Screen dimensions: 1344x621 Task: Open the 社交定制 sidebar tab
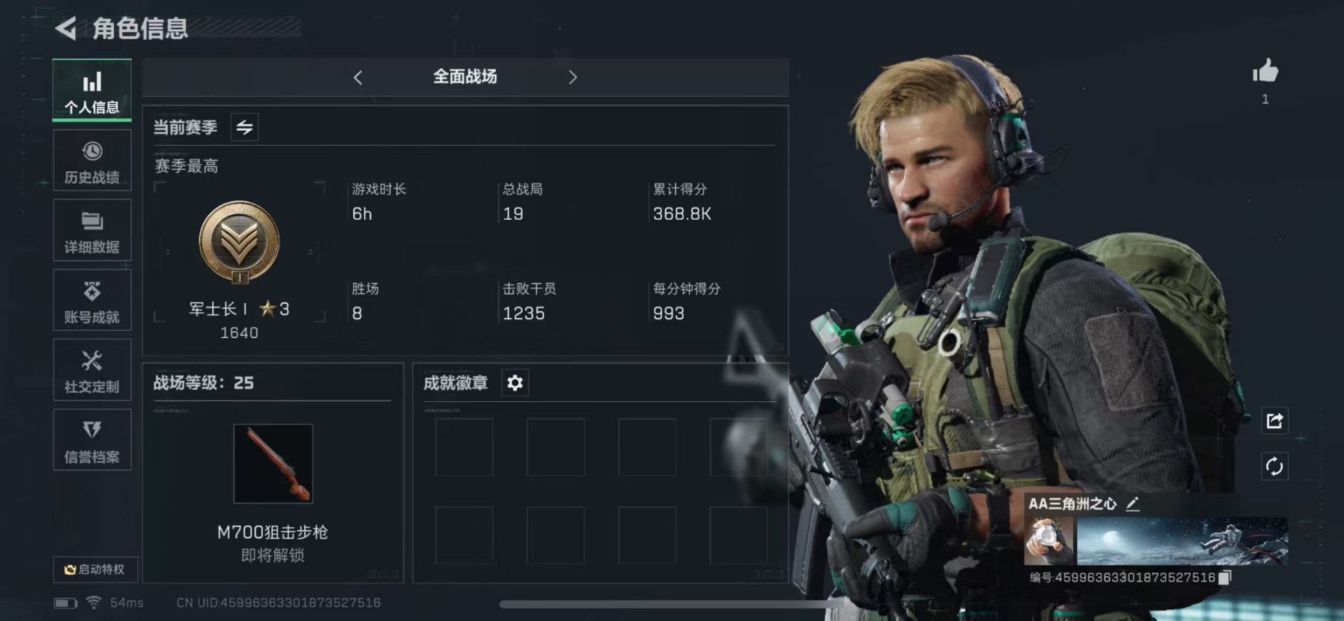92,370
